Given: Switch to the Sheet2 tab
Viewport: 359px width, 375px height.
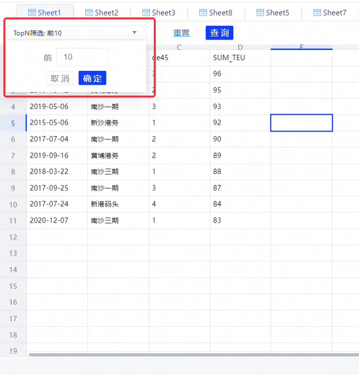Looking at the screenshot, I should [102, 13].
